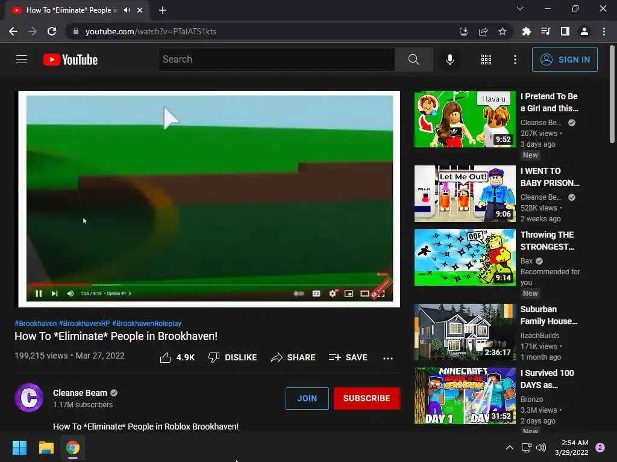The image size is (617, 462).
Task: Enable miniplayer mode
Action: [349, 294]
